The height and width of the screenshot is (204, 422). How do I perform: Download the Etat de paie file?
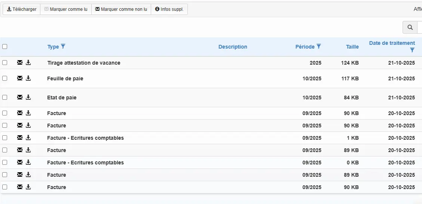pos(28,98)
